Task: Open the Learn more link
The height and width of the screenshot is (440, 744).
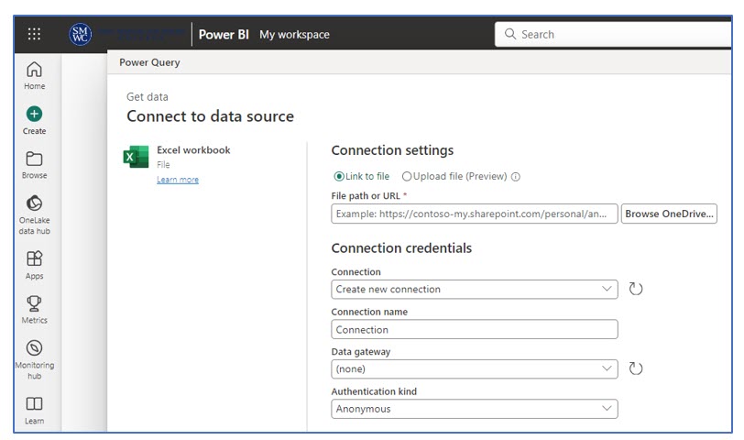Action: click(x=178, y=180)
